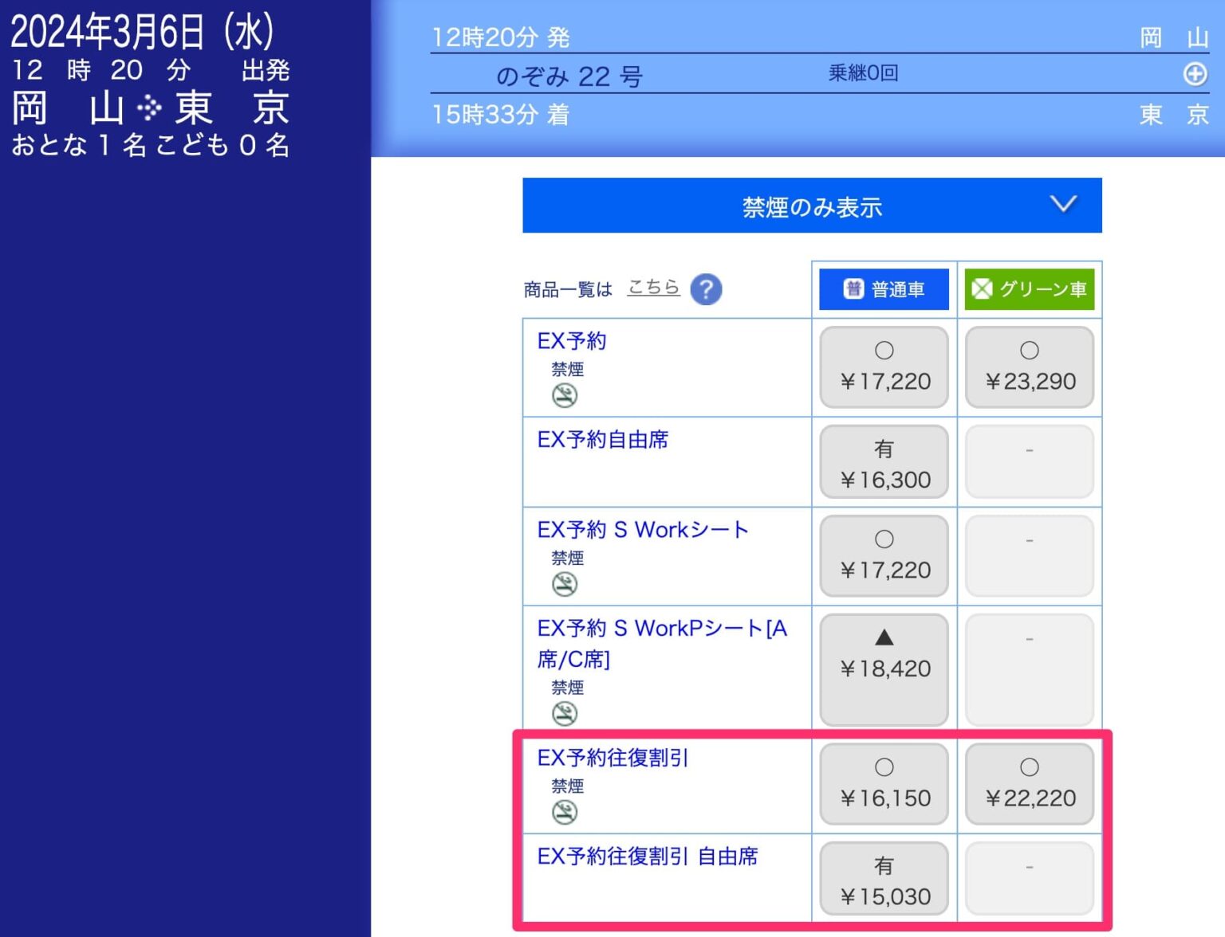Click the EX予約 product name

click(572, 341)
